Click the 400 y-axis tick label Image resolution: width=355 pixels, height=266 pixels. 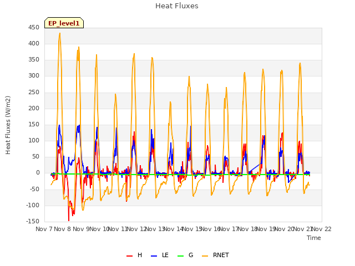pyautogui.click(x=34, y=43)
